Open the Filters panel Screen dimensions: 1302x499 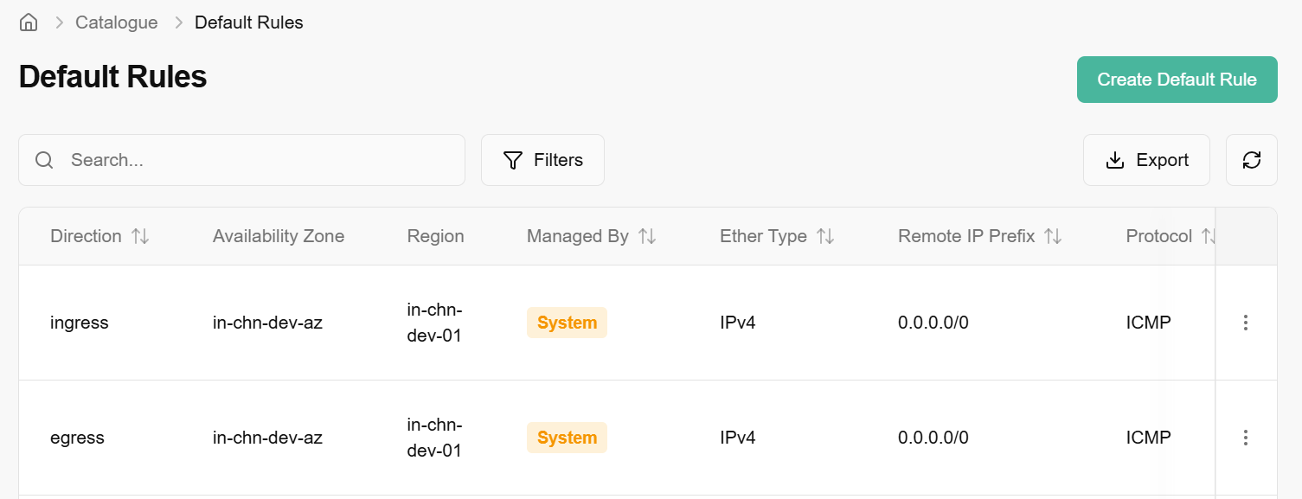[542, 160]
